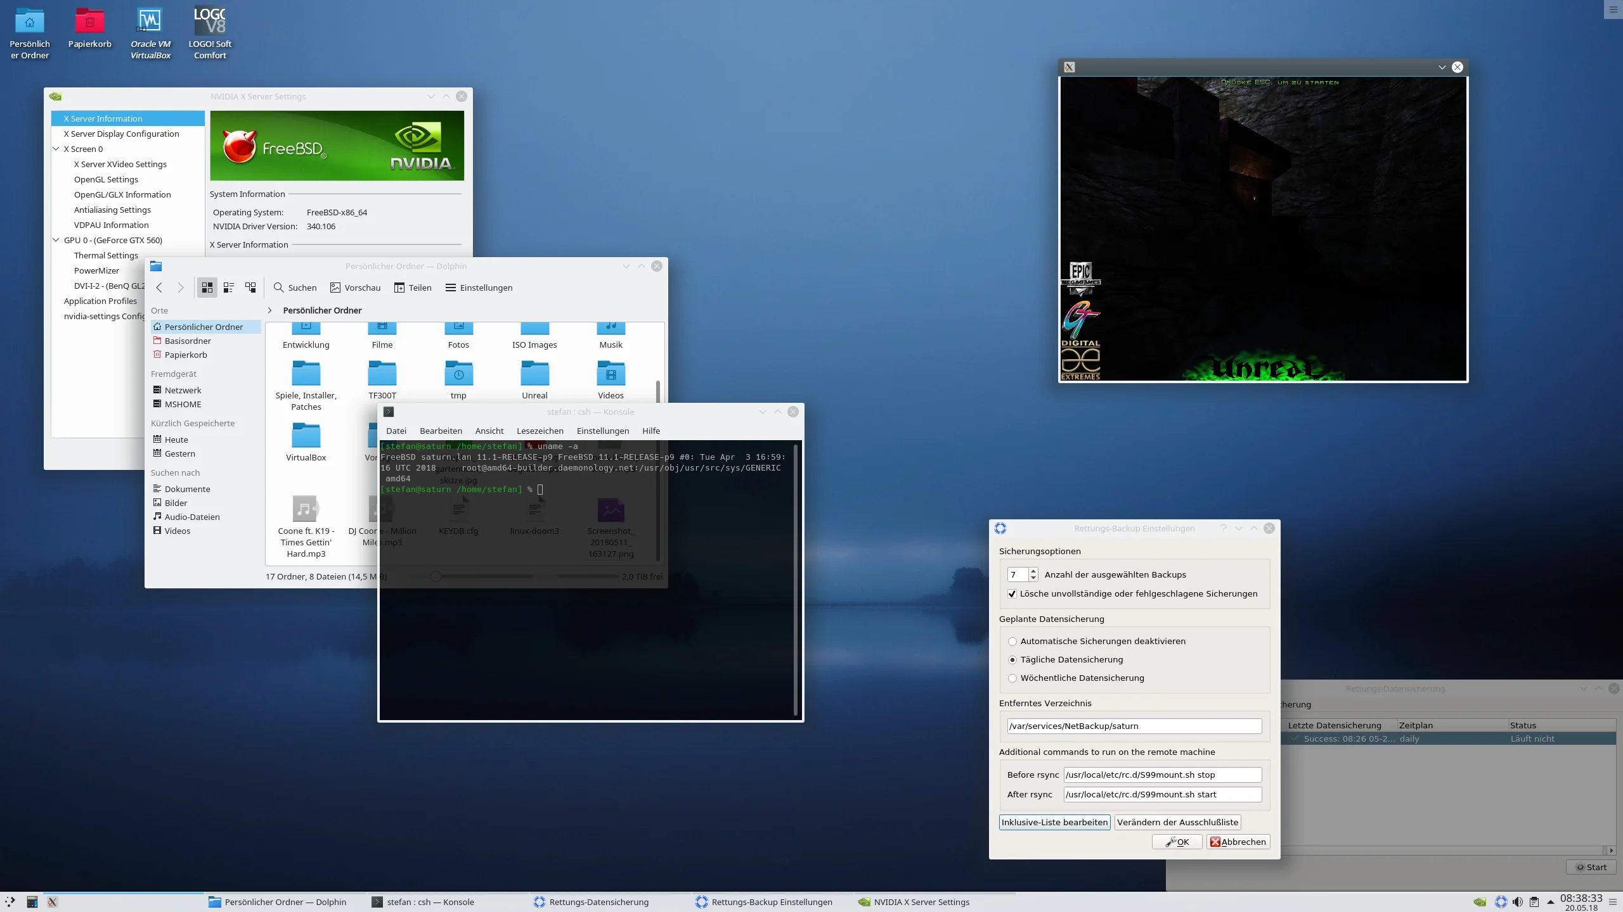Open Lesezeichen menu in Konsole

540,431
